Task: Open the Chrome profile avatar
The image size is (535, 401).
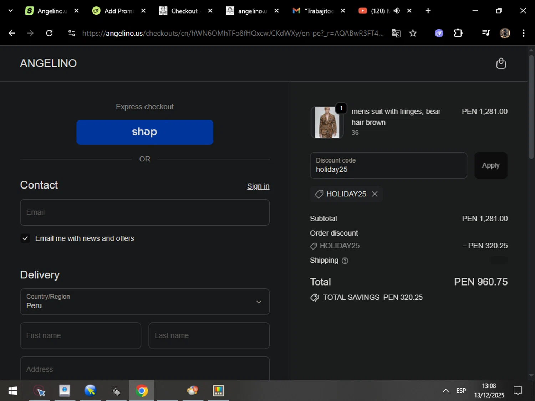Action: click(505, 33)
